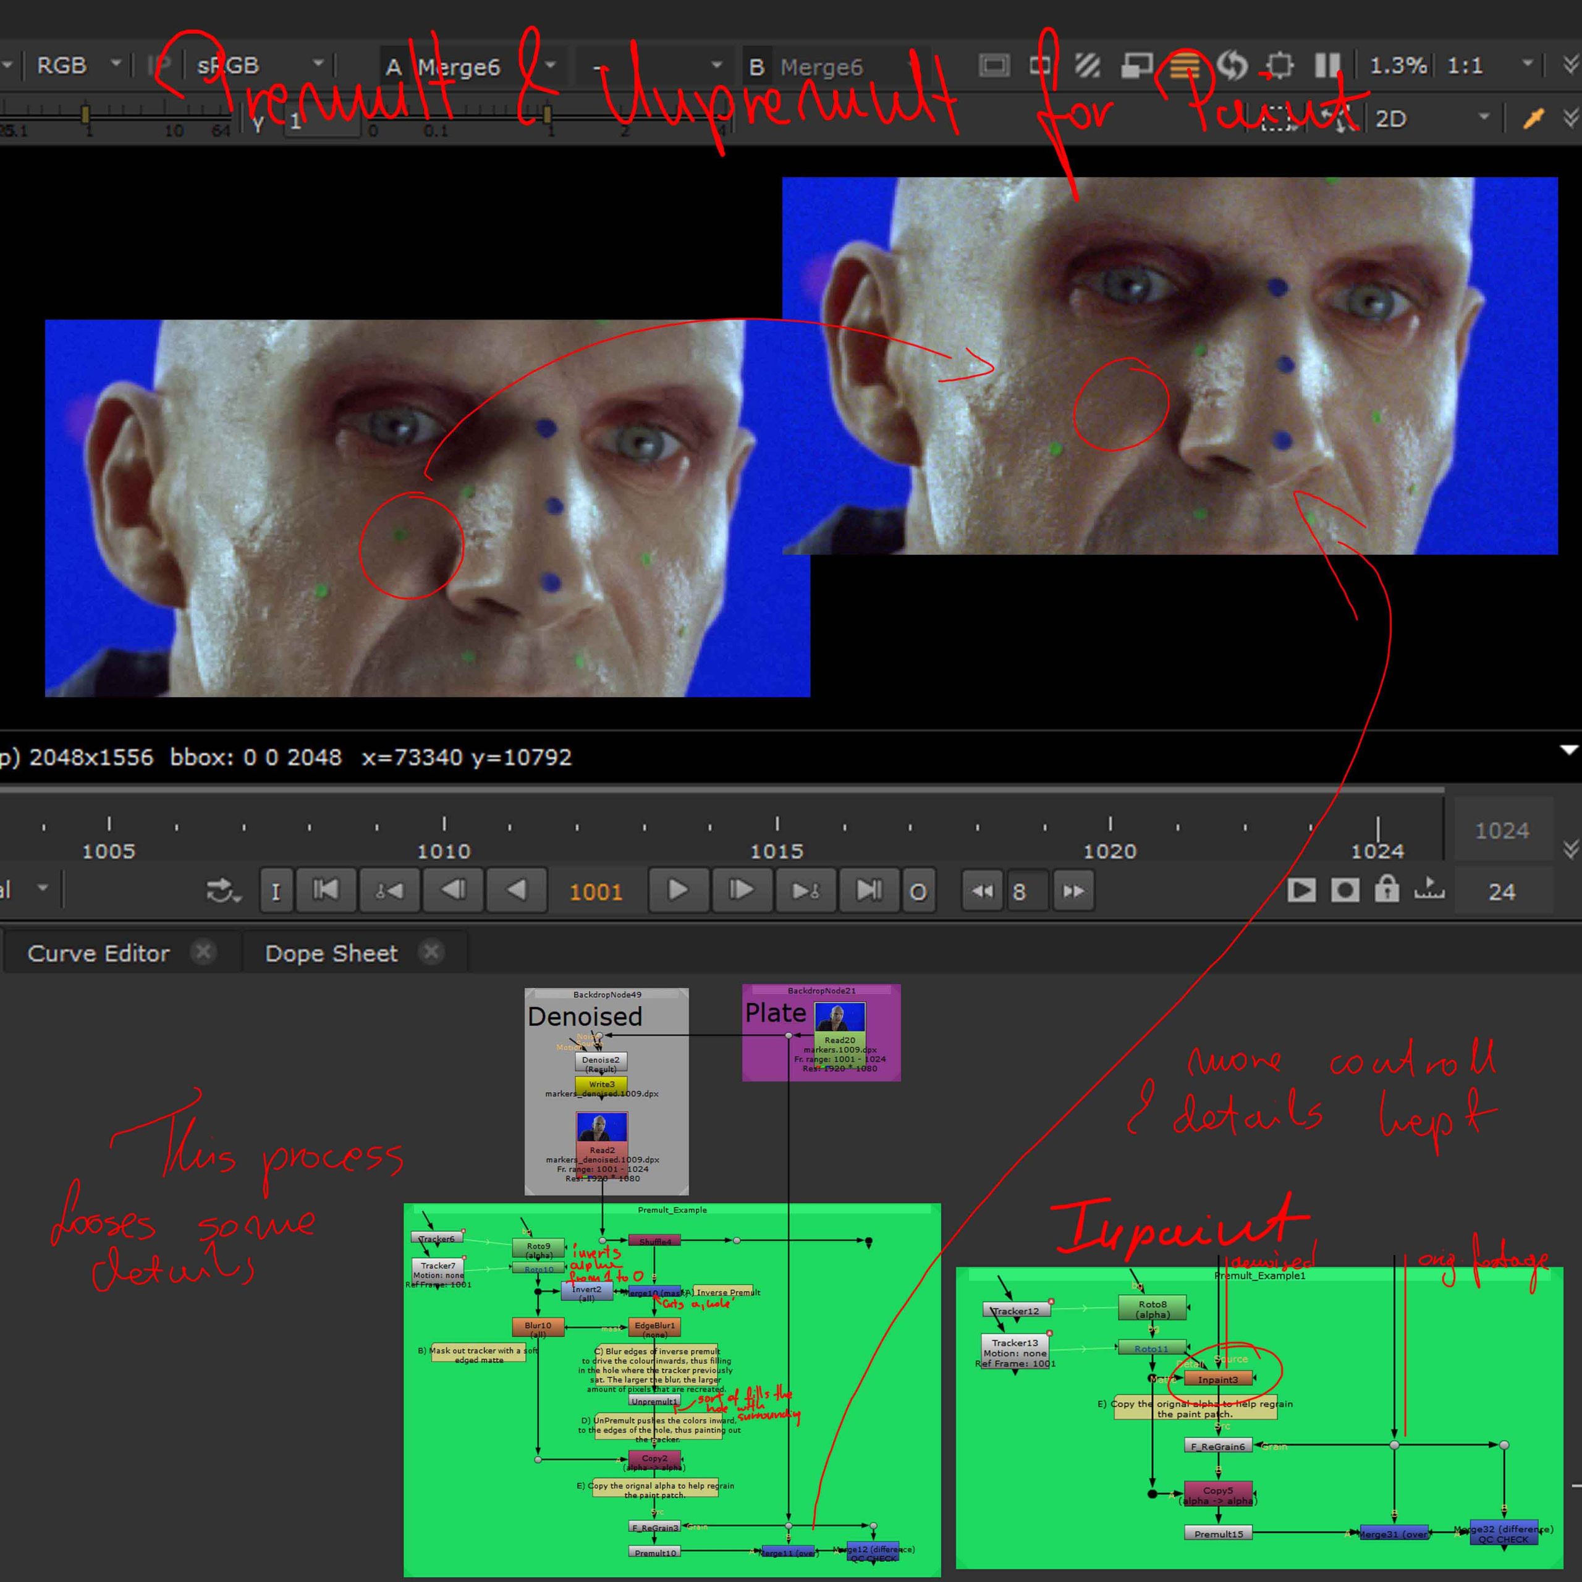Click the orange color picker eyedropper icon
Screen dimensions: 1582x1582
pyautogui.click(x=1533, y=119)
